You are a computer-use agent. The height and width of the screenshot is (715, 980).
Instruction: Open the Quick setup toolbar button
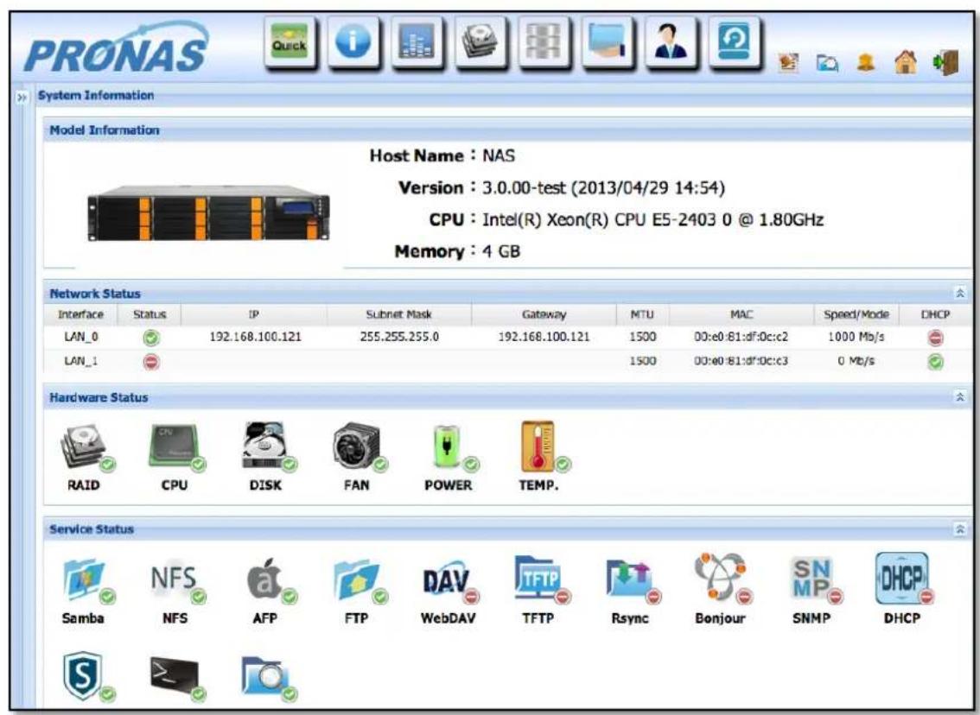pos(290,41)
